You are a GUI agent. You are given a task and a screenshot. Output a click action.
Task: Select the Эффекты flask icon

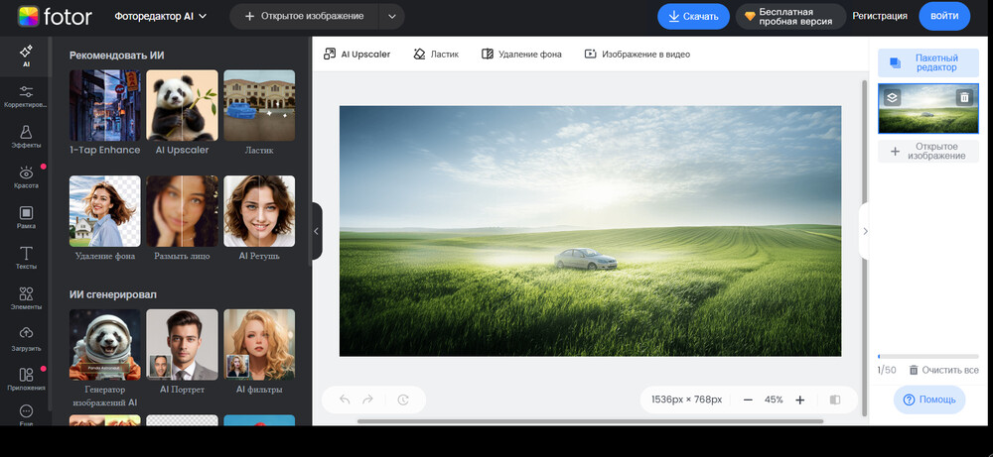pyautogui.click(x=26, y=137)
